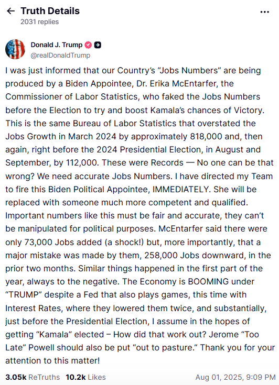Click the red verified checkmark badge
279x385 pixels.
click(88, 45)
